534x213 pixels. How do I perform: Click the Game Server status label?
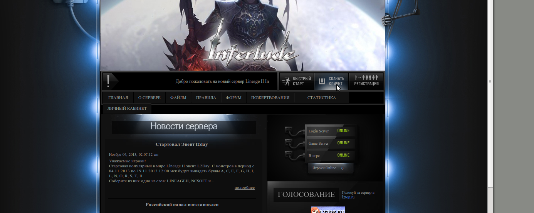tap(319, 144)
